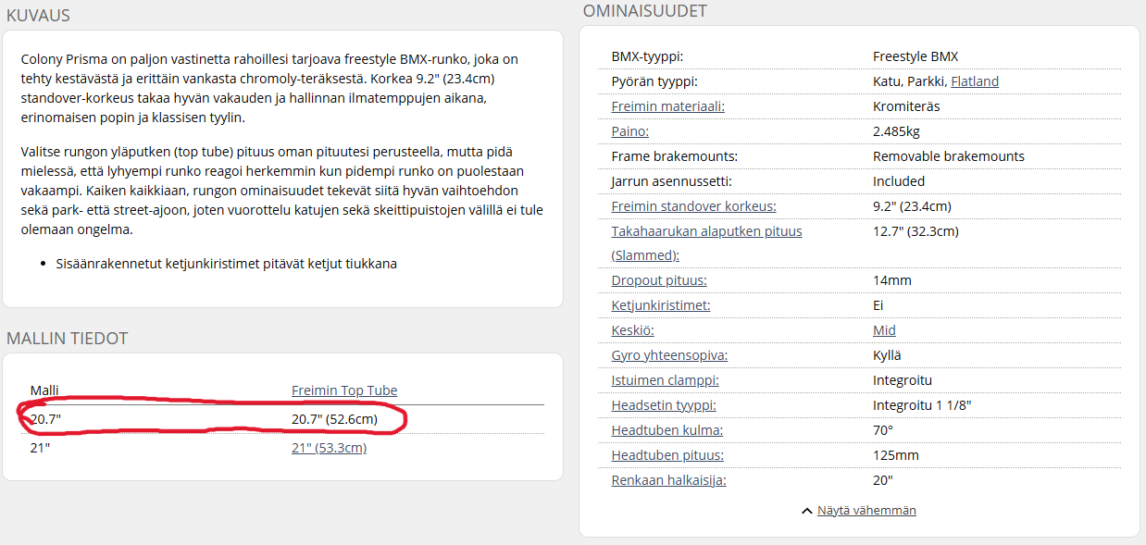Open the Headtuben kulma link
The width and height of the screenshot is (1146, 545).
[x=667, y=430]
